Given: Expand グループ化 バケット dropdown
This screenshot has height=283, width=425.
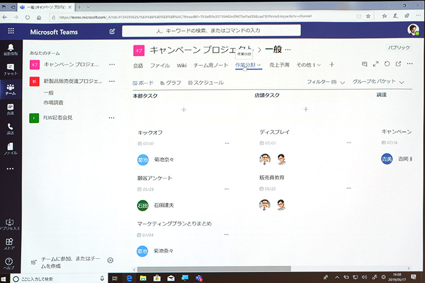Looking at the screenshot, I should coord(378,82).
